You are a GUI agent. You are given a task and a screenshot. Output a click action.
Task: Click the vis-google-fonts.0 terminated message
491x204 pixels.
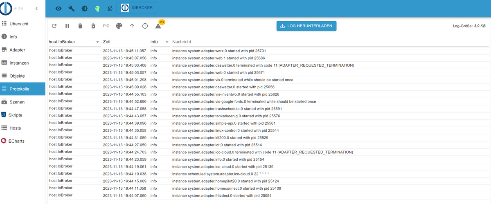click(x=244, y=101)
